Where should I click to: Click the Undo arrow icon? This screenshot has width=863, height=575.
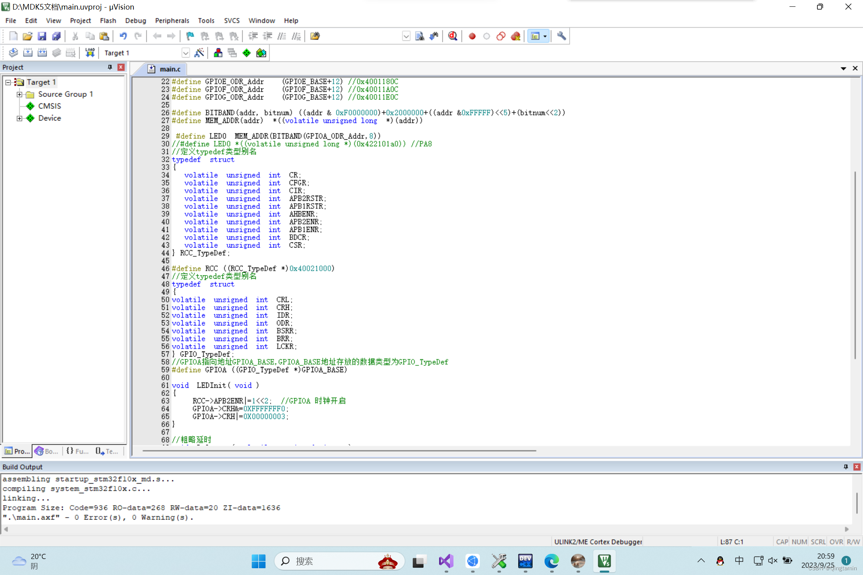click(123, 36)
